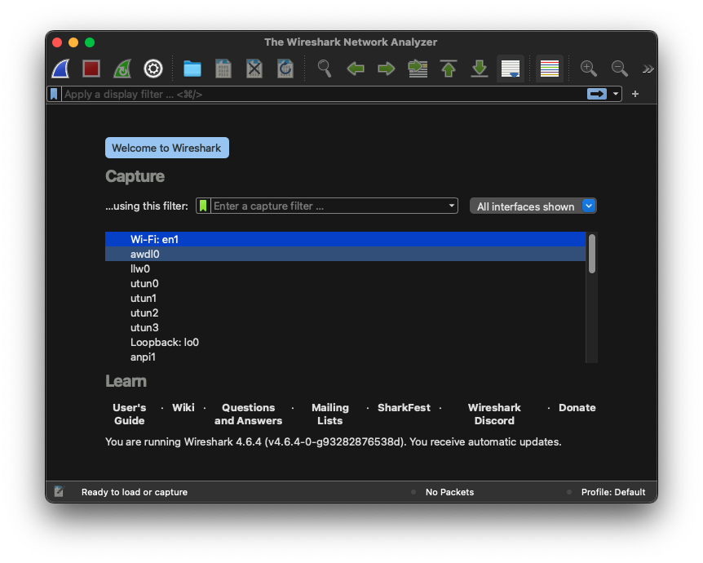Restart the current capture from the toolbar
Viewport: 703px width, 563px height.
pyautogui.click(x=122, y=69)
